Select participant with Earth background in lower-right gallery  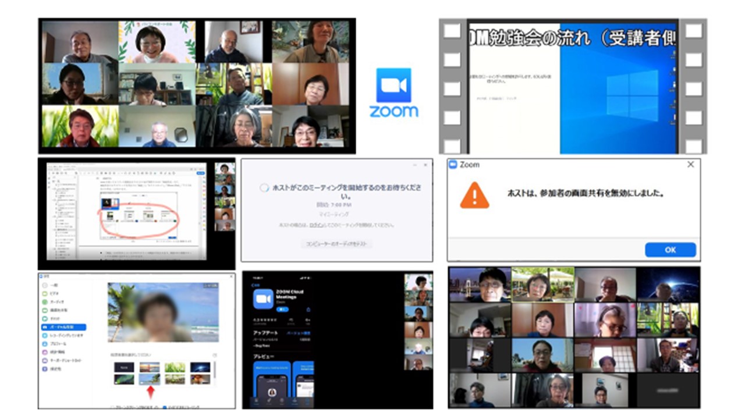click(x=668, y=284)
